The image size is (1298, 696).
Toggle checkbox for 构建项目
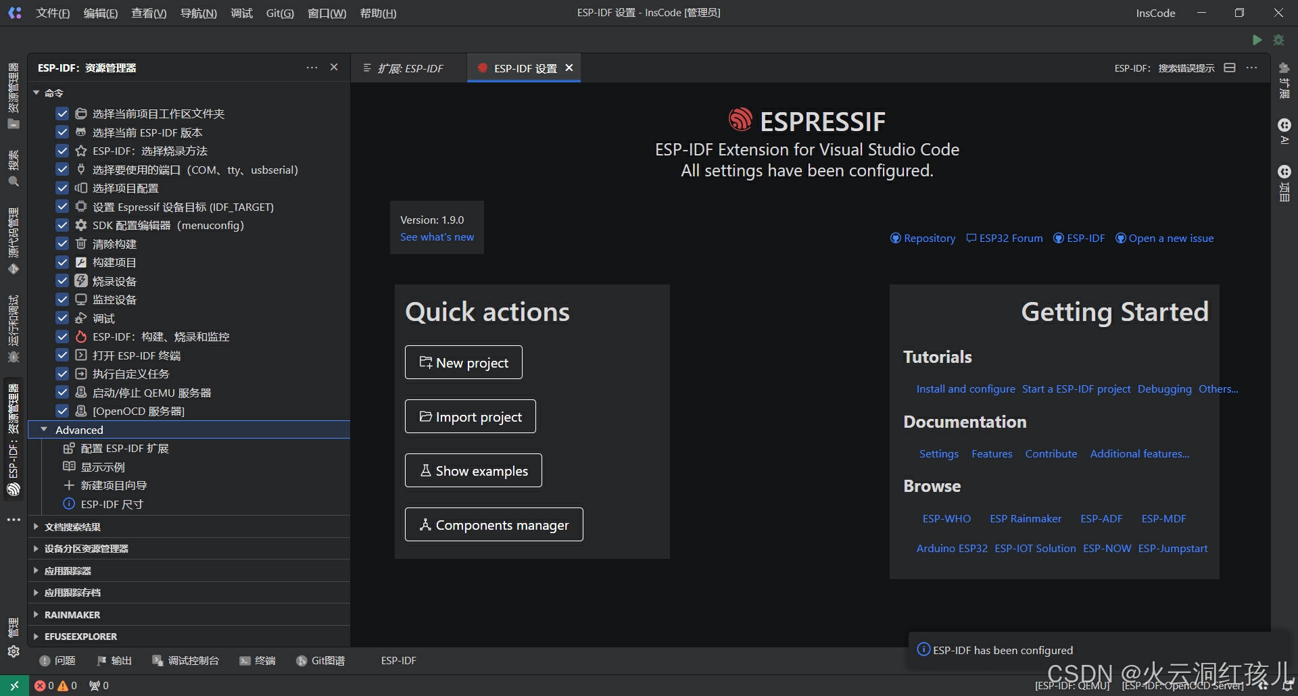(62, 262)
